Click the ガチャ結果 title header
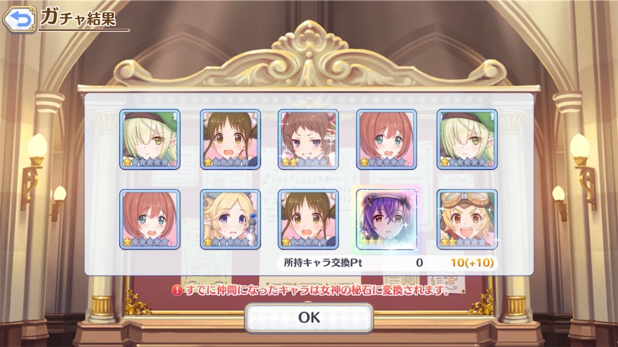This screenshot has width=618, height=347. pos(78,17)
